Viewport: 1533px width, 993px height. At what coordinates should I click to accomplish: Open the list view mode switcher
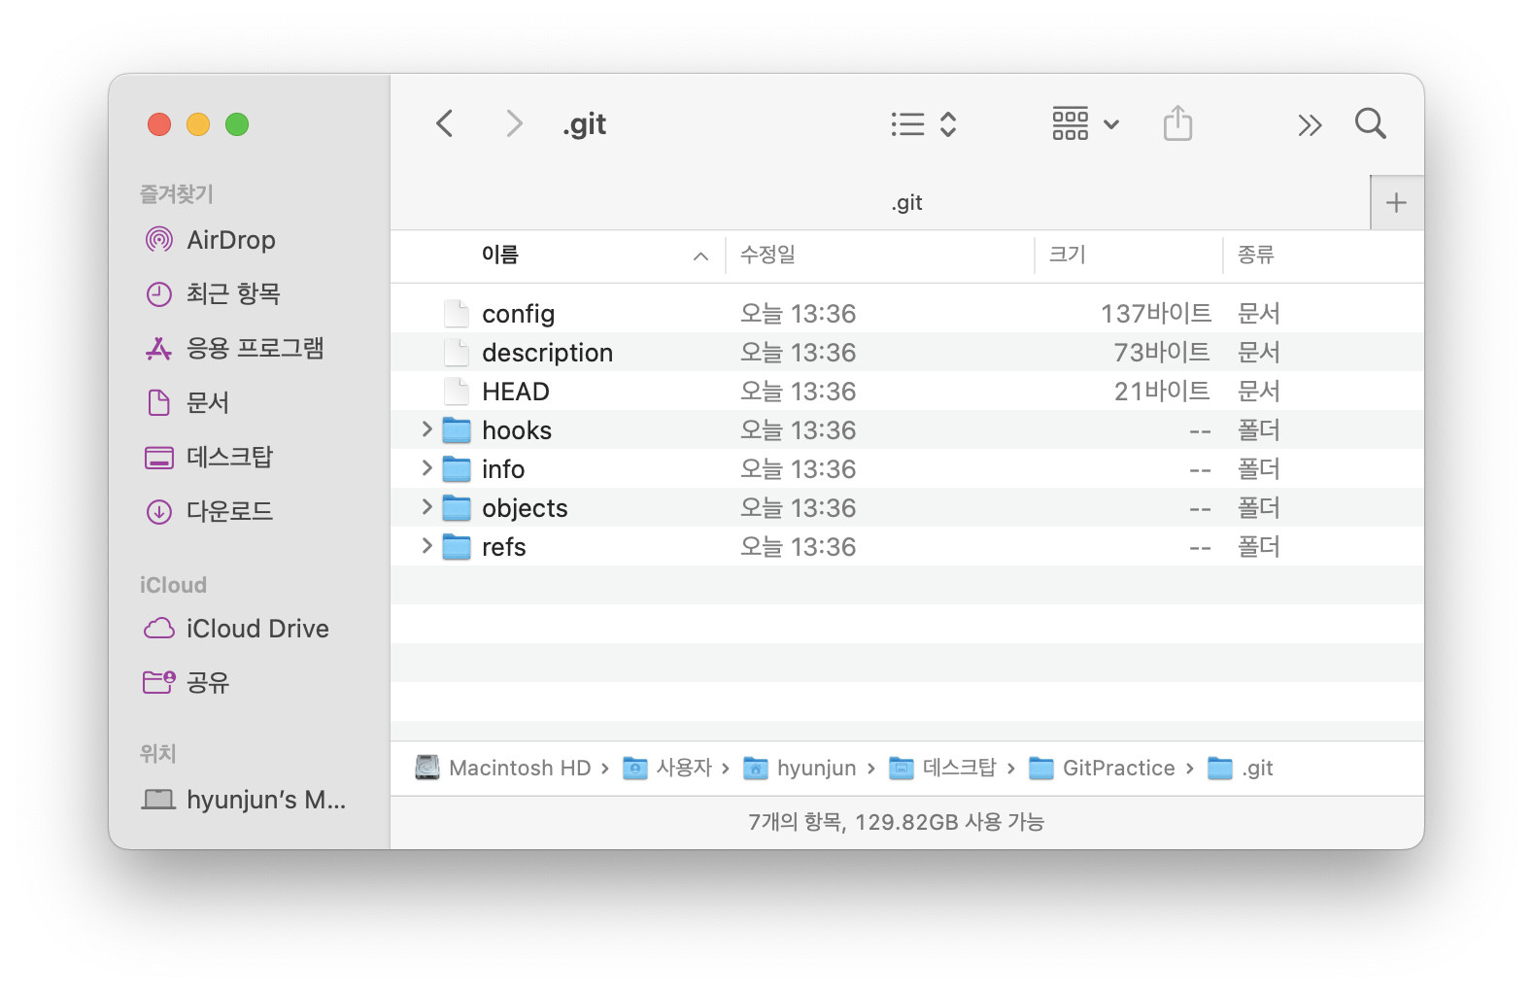point(924,124)
